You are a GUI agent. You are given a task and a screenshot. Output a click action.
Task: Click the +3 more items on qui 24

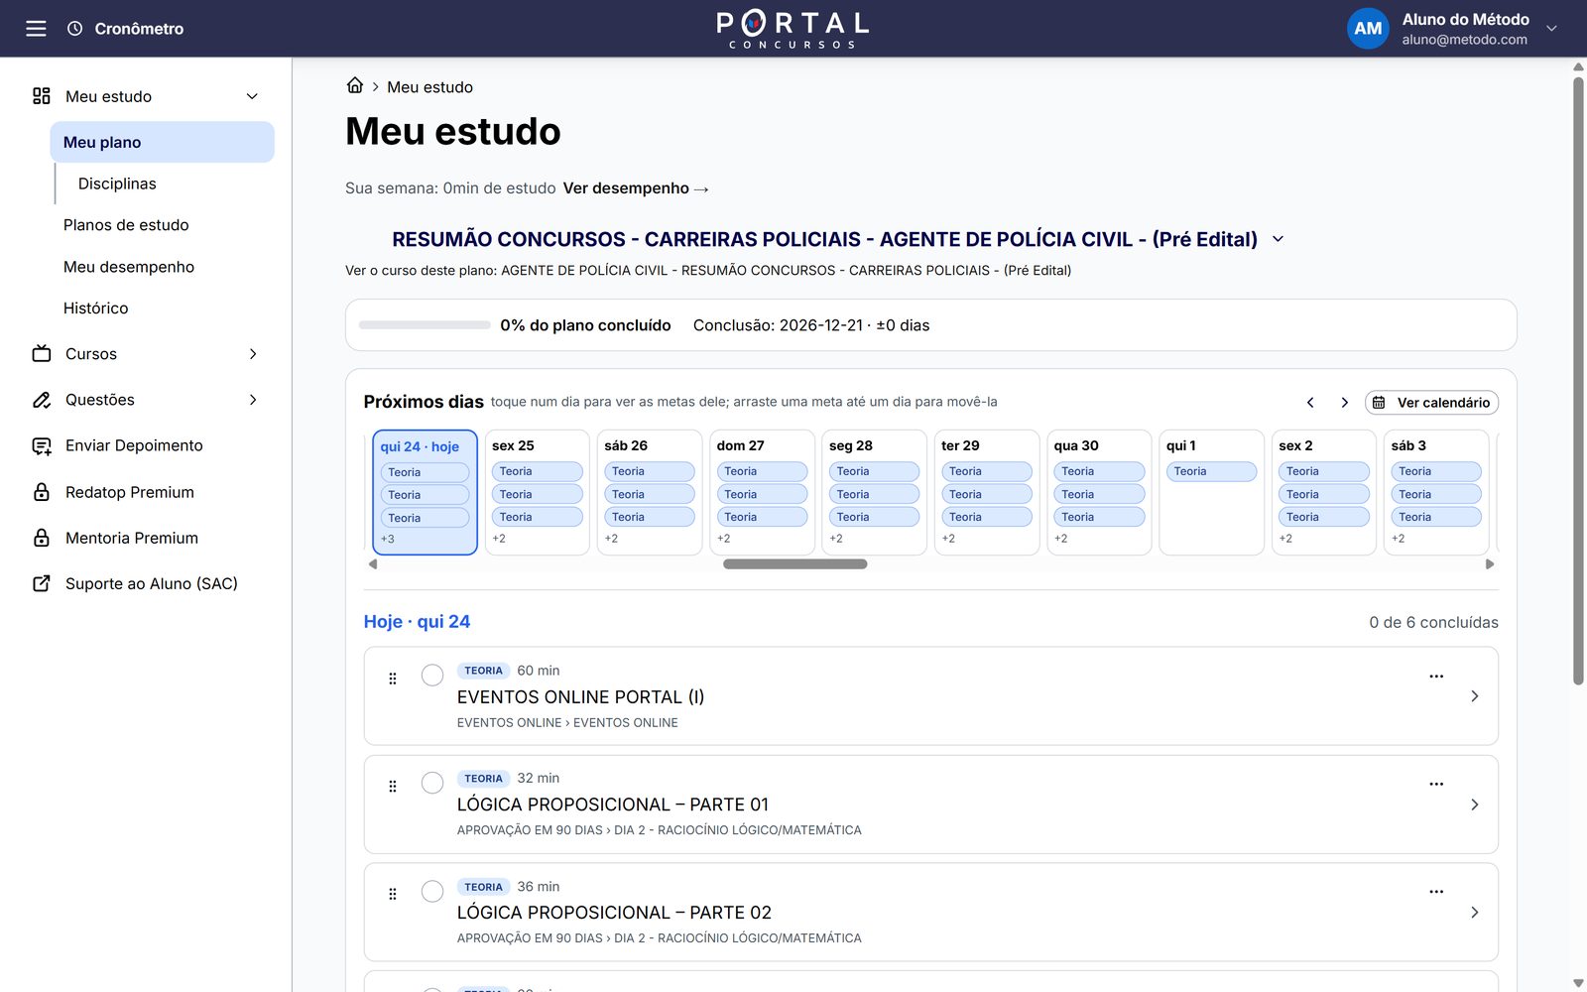tap(388, 540)
